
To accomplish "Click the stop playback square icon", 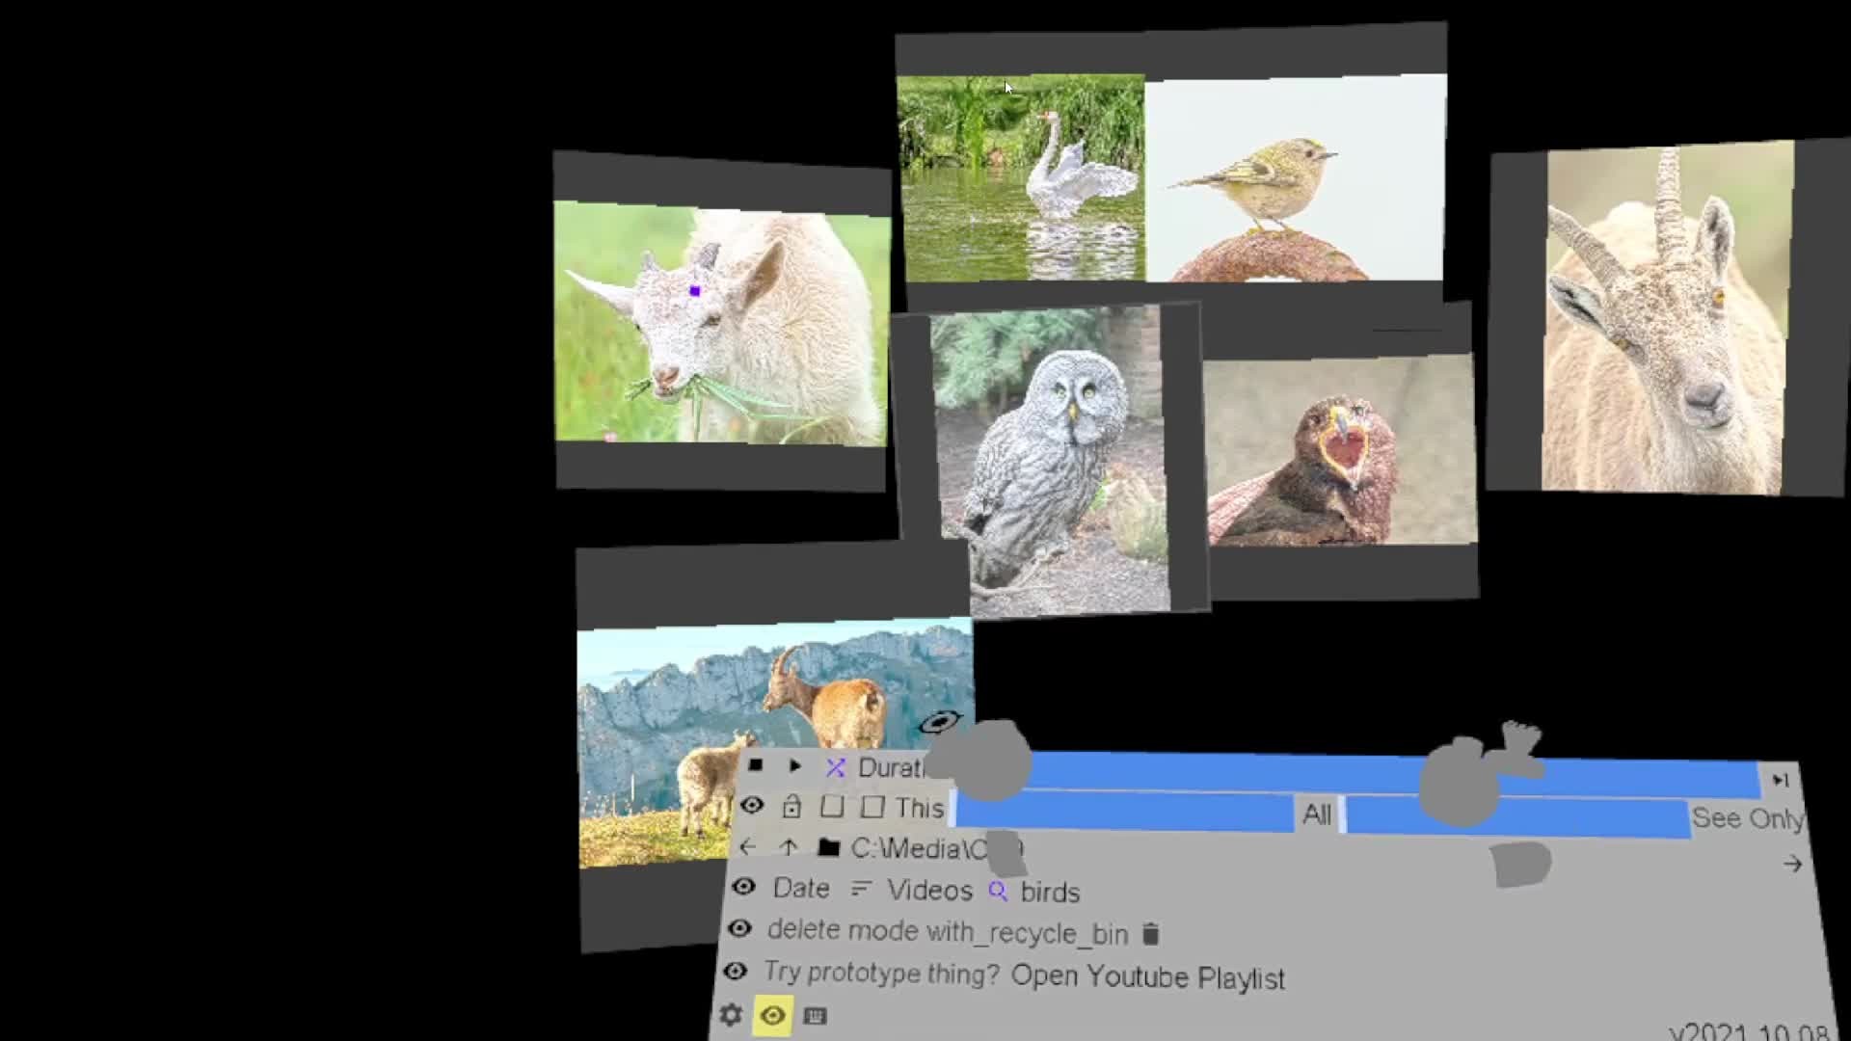I will click(x=756, y=765).
